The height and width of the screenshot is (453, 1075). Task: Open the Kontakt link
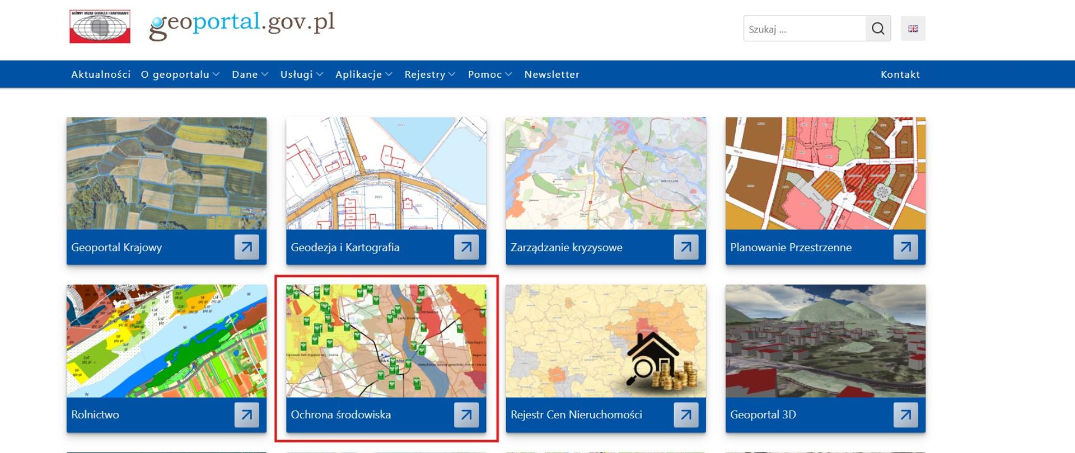tap(900, 74)
